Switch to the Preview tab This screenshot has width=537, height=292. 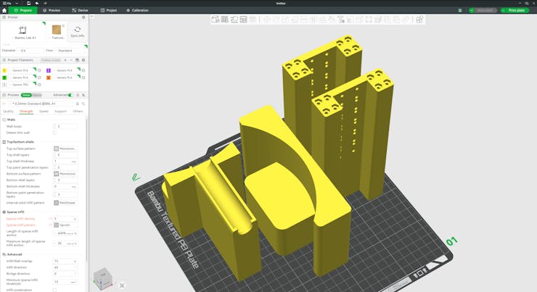click(x=52, y=10)
